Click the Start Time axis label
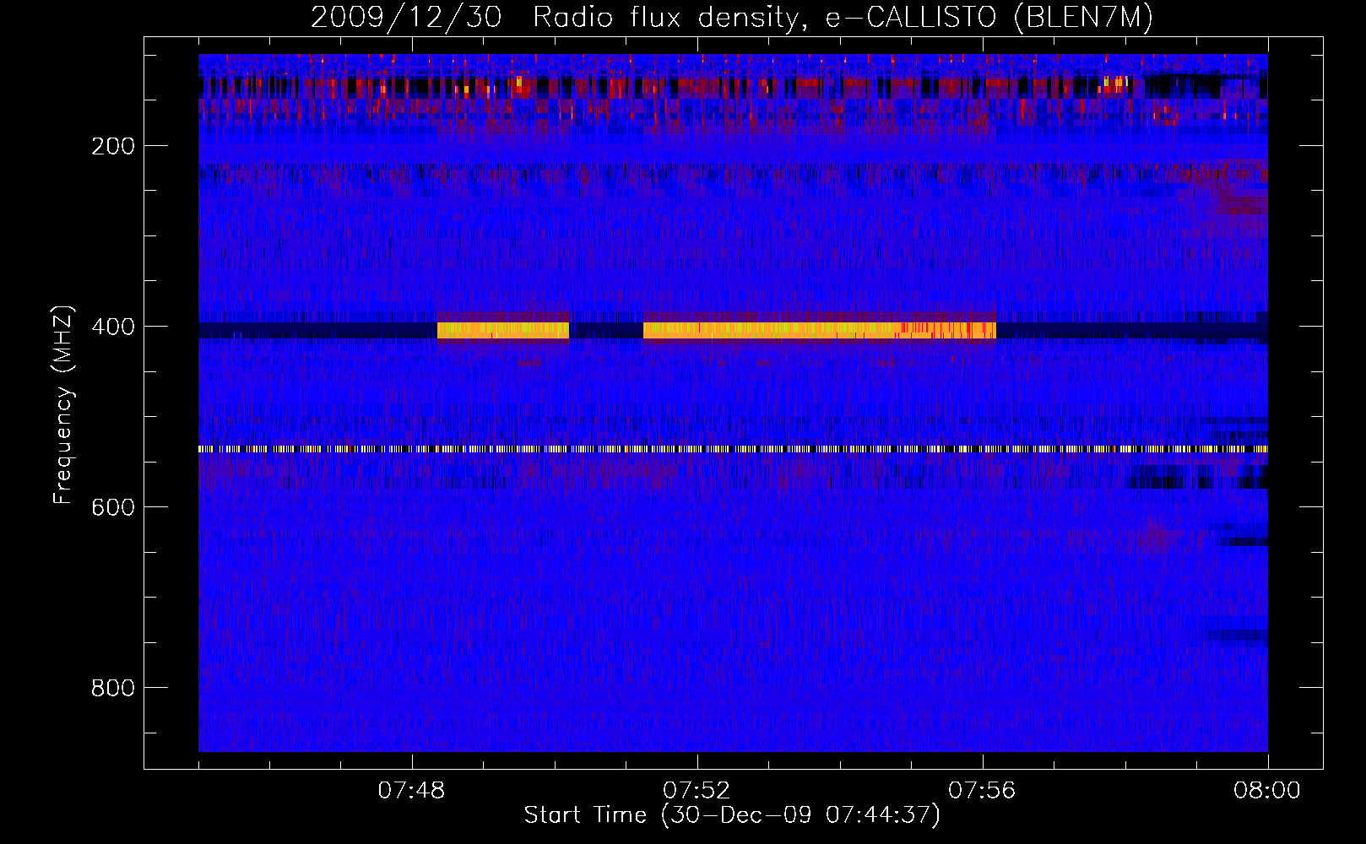This screenshot has height=844, width=1366. [x=732, y=815]
